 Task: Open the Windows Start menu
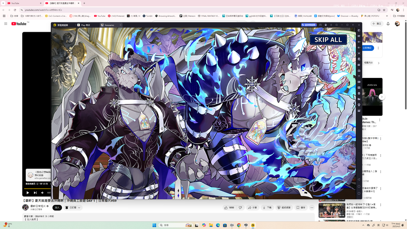tap(154, 225)
